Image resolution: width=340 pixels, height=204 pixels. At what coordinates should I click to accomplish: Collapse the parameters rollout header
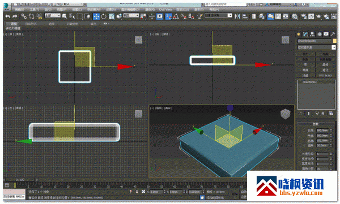pyautogui.click(x=316, y=124)
